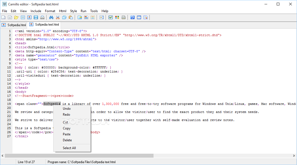The height and width of the screenshot is (165, 297).
Task: Click the page with orange square icon
Action: [145, 18]
